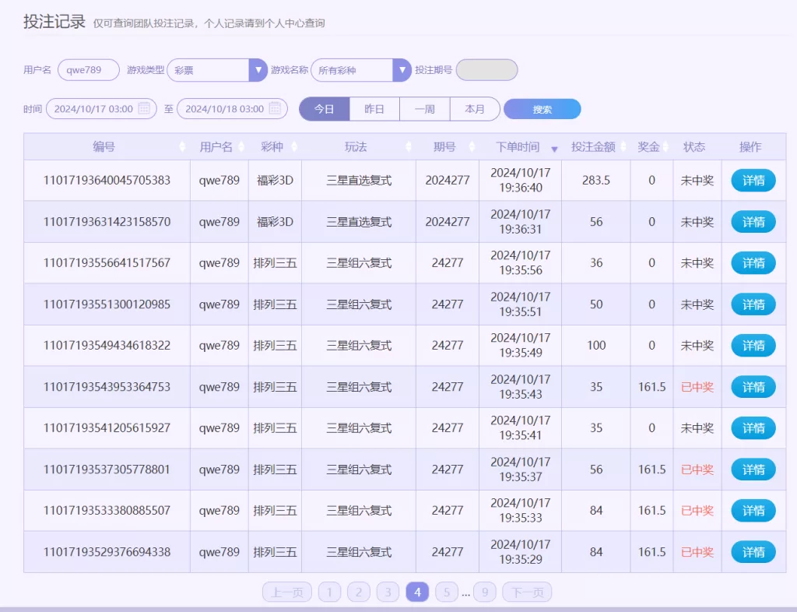Viewport: 797px width, 612px height.
Task: Focus the start time field 2024/10/17 03:00
Action: point(101,109)
